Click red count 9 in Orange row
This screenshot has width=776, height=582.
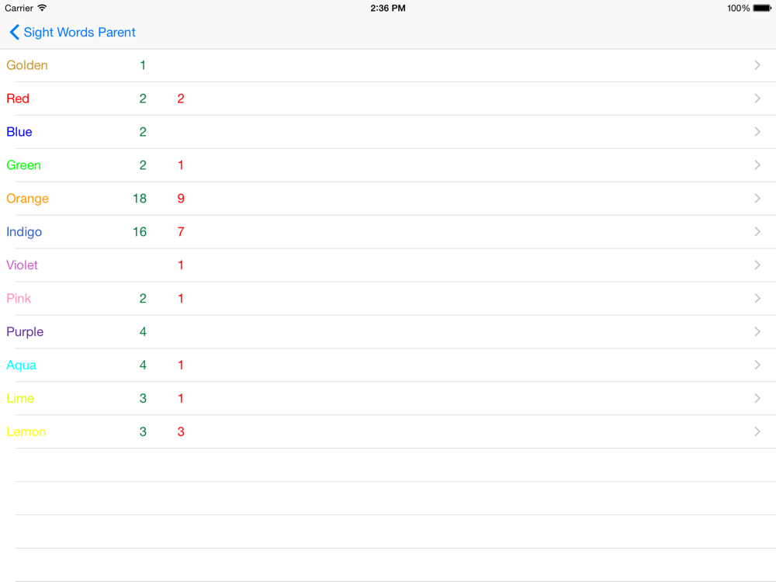coord(181,199)
